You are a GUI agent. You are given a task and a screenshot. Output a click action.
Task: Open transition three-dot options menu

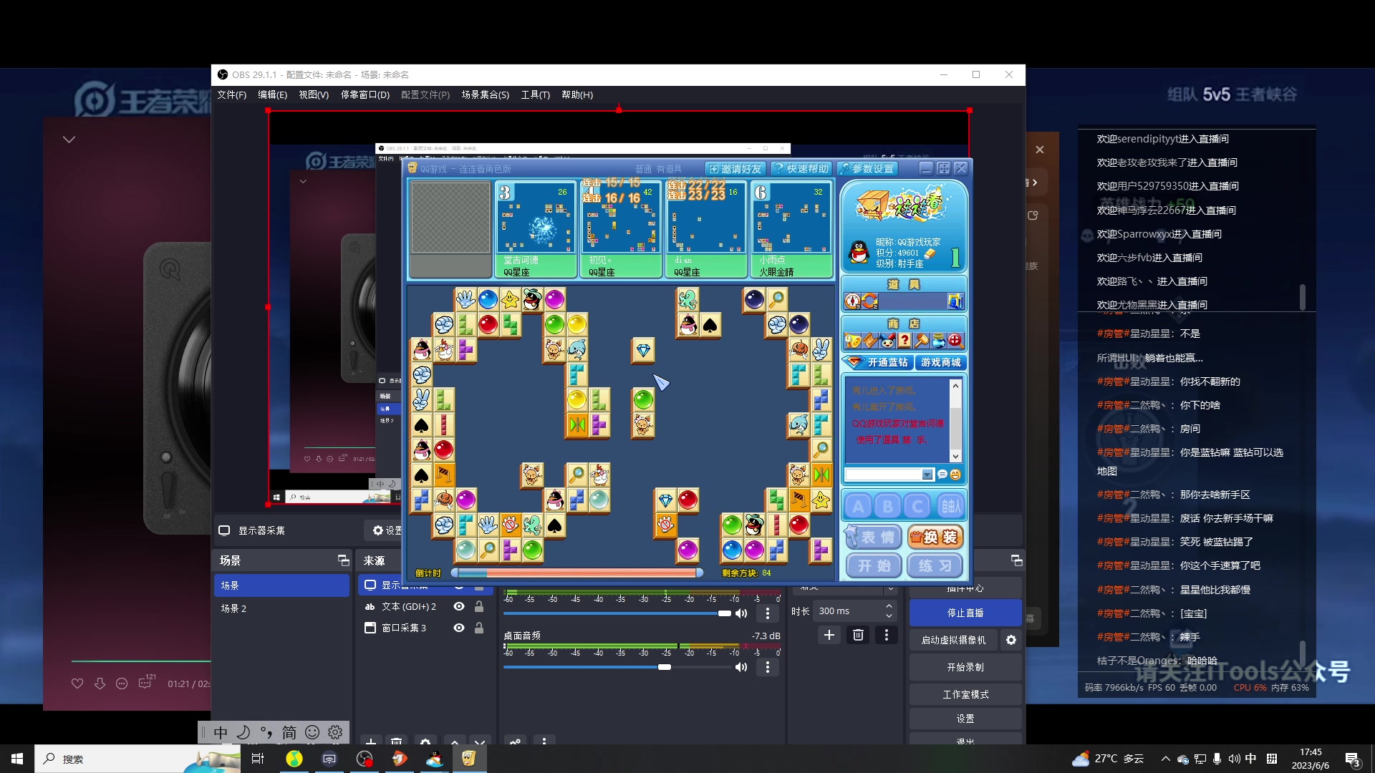886,635
